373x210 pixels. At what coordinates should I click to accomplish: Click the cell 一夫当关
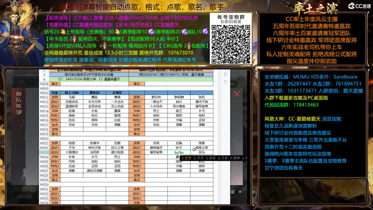tap(117, 102)
